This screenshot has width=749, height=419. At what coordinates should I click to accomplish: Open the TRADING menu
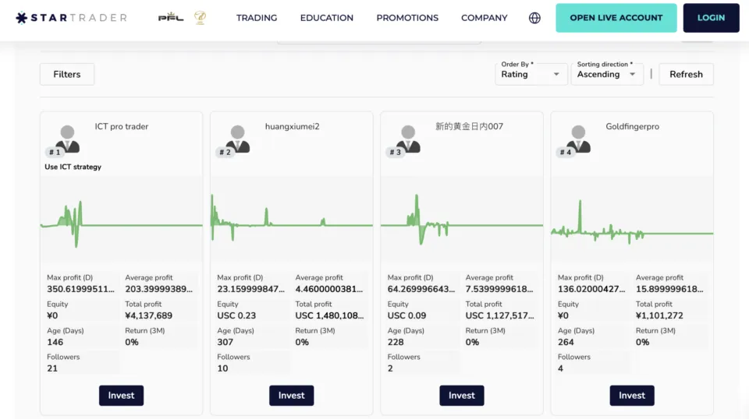tap(257, 18)
